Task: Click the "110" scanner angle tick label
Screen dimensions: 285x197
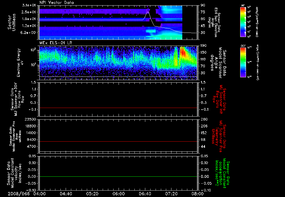Action: click(x=203, y=59)
